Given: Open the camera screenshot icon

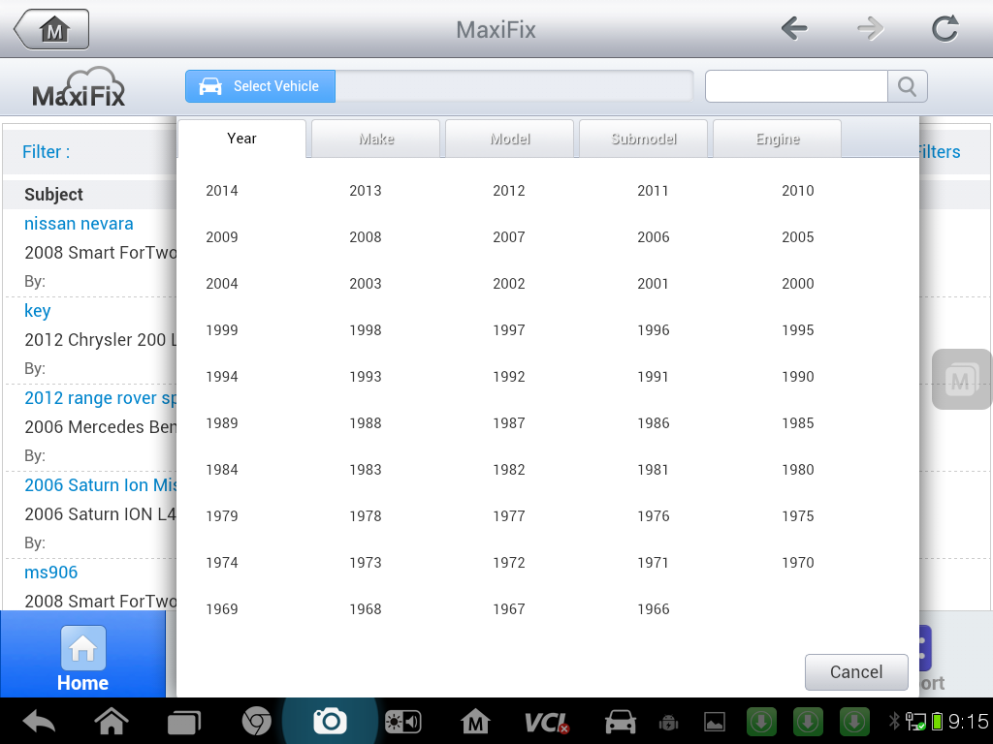Looking at the screenshot, I should click(330, 721).
